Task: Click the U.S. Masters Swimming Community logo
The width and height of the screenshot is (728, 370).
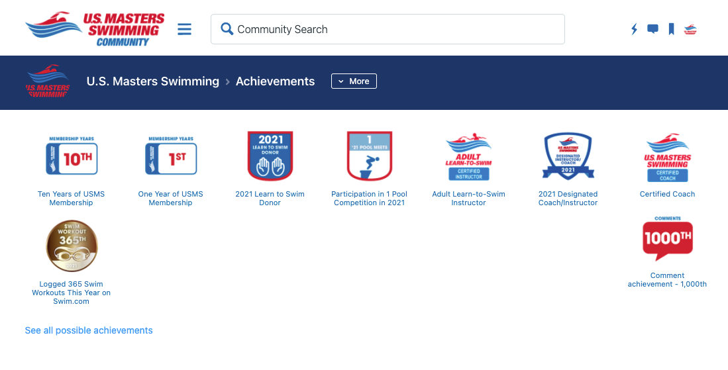Action: click(x=95, y=28)
